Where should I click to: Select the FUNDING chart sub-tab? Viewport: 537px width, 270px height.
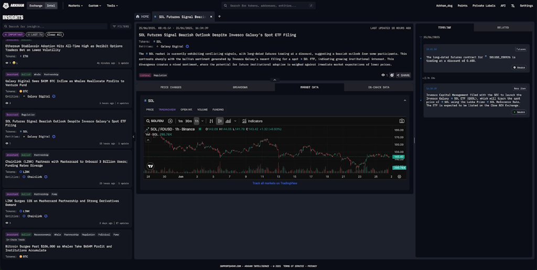click(218, 110)
